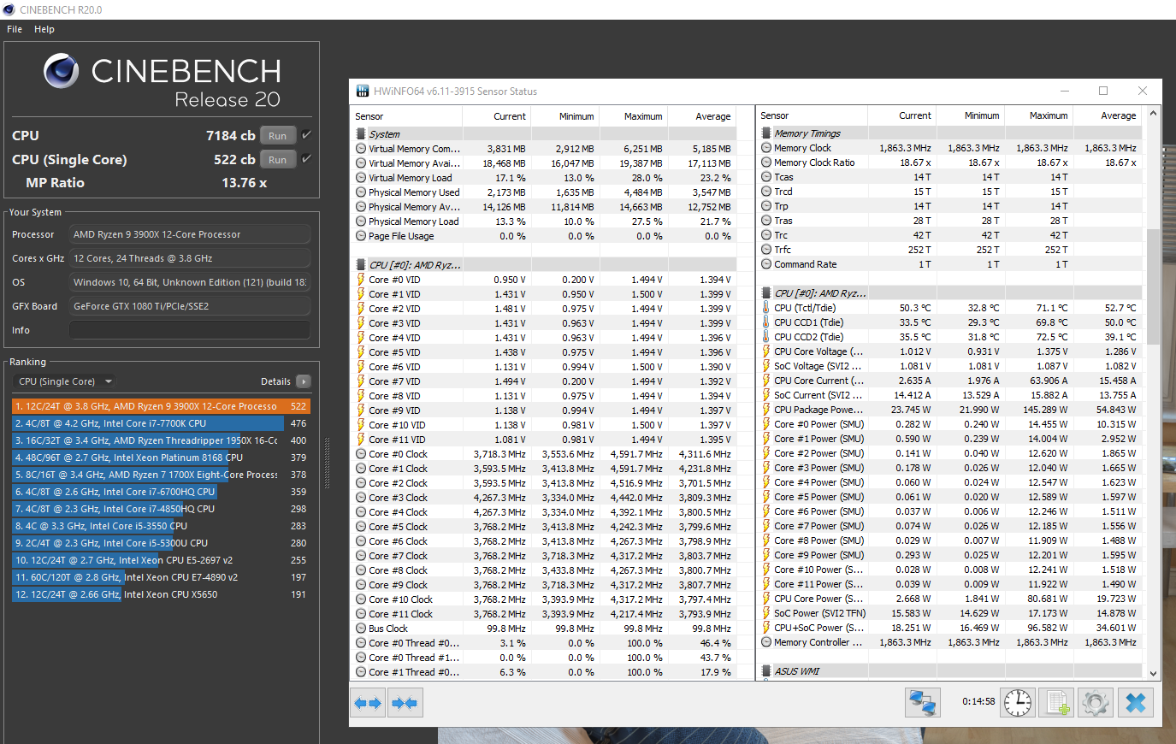Toggle the CPU (Single Core) test checkbox
This screenshot has width=1176, height=744.
(306, 159)
